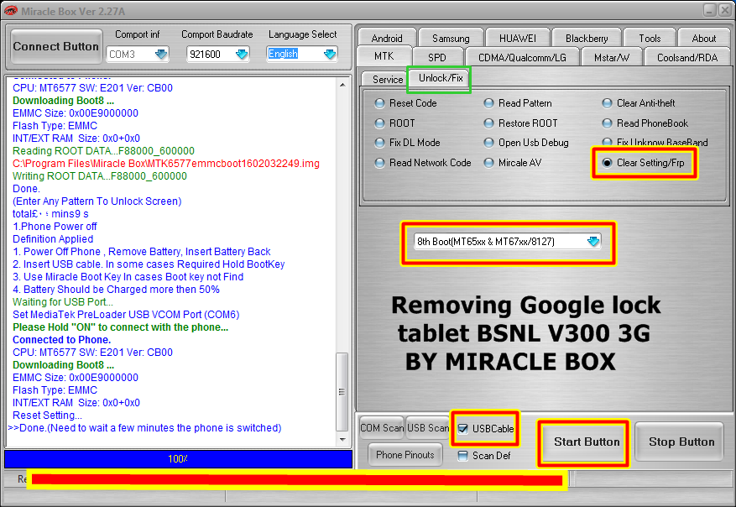Select the Reset Code radio button
736x507 pixels.
(x=379, y=103)
